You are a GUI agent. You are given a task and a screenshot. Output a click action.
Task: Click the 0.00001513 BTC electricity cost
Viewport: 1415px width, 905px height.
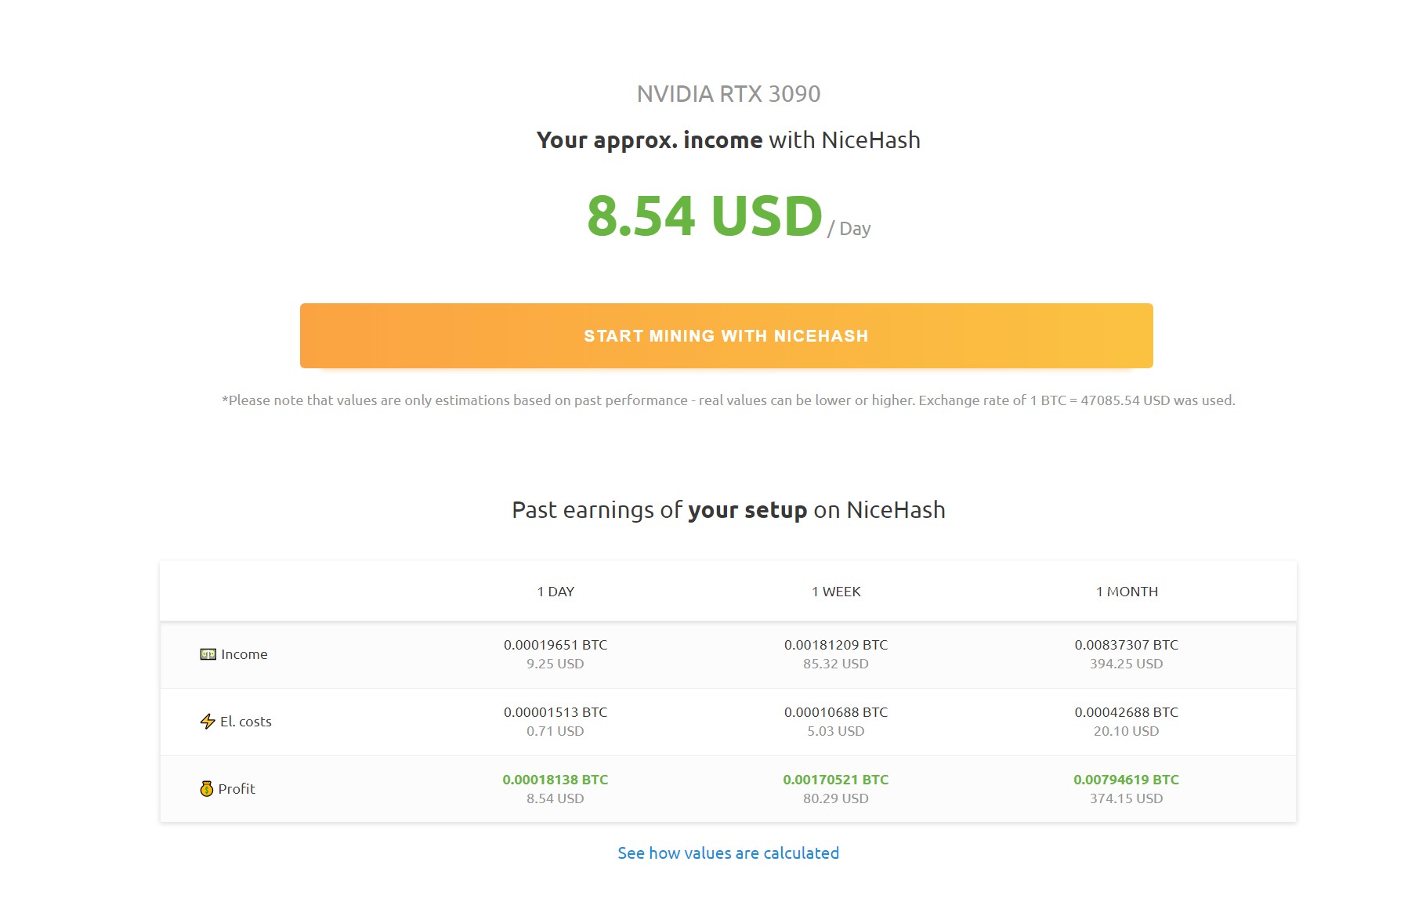[556, 712]
